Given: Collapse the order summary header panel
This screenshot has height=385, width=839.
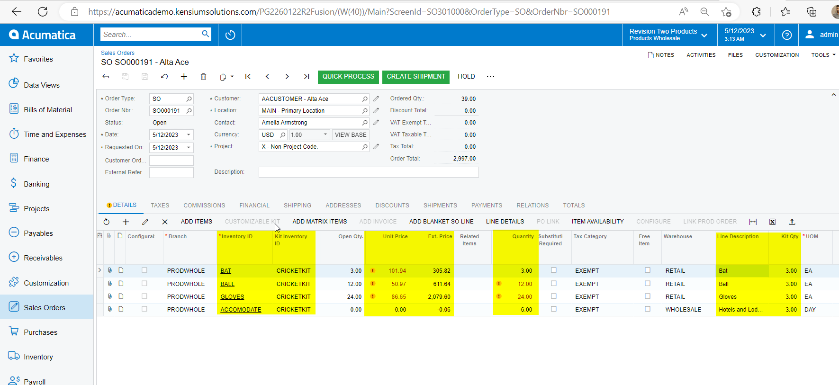Looking at the screenshot, I should click(833, 95).
